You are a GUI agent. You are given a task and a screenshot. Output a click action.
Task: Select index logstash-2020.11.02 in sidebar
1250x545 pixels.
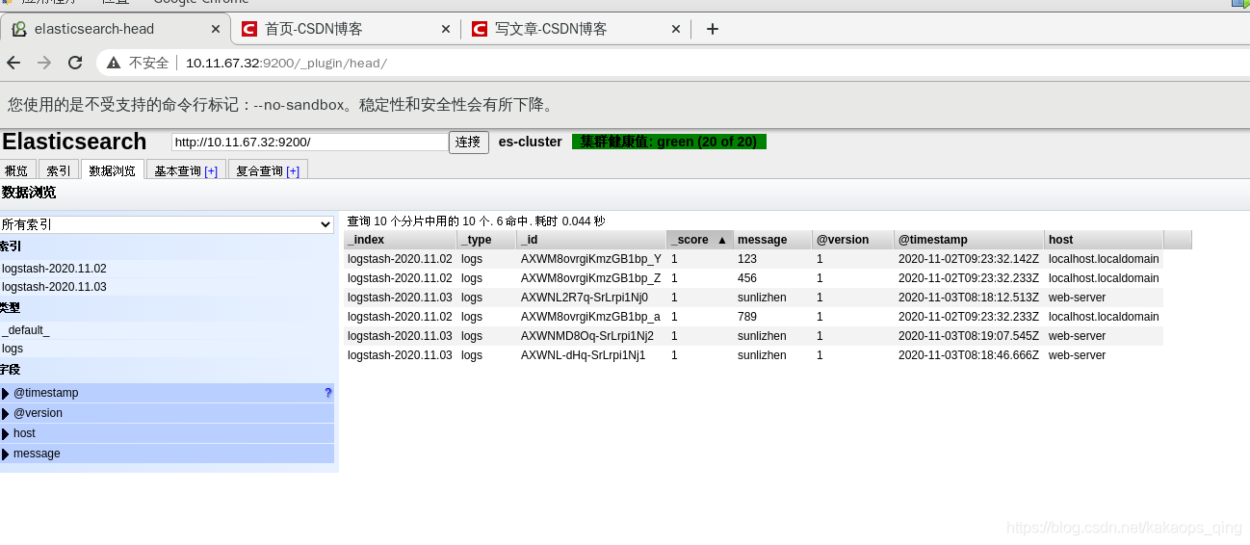point(54,269)
